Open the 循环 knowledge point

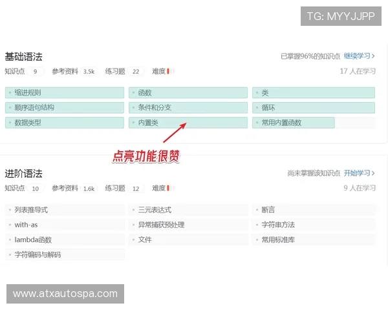click(x=314, y=108)
